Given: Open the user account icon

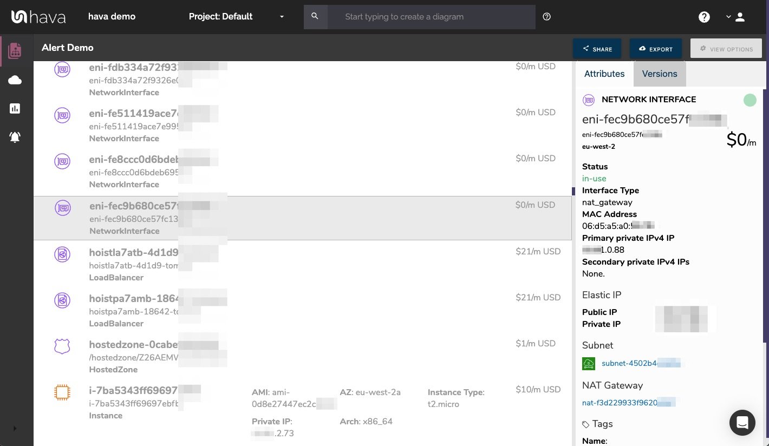Looking at the screenshot, I should coord(740,17).
